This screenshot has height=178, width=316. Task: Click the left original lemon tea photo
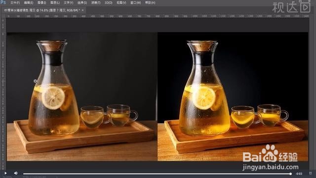(x=82, y=96)
